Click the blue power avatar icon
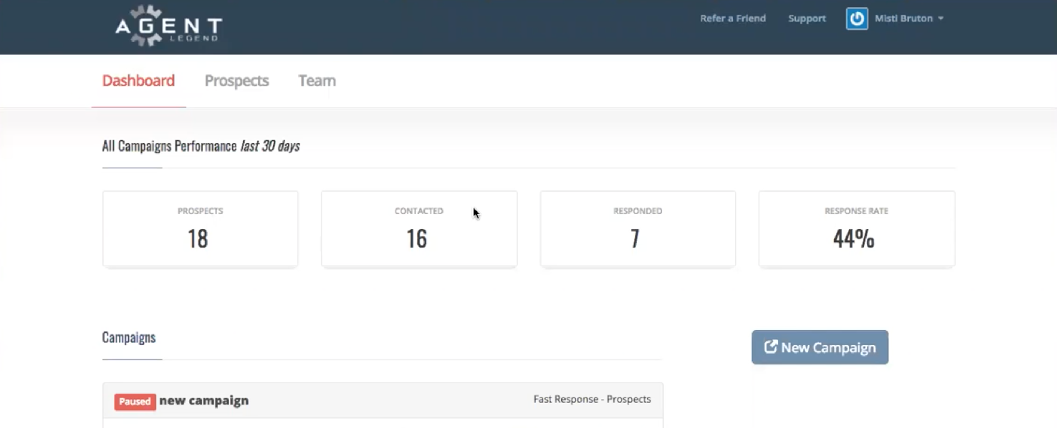This screenshot has width=1057, height=428. click(857, 18)
